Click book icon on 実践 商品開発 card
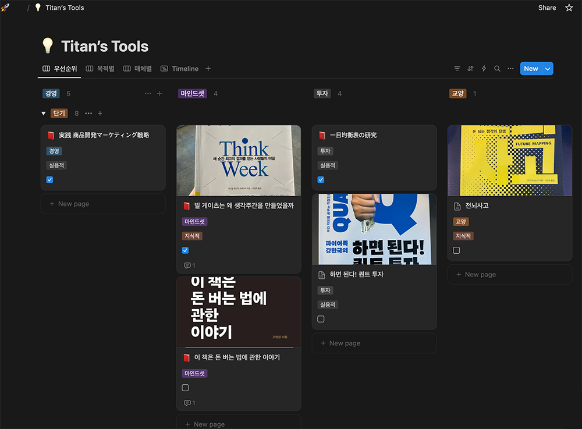 point(51,136)
